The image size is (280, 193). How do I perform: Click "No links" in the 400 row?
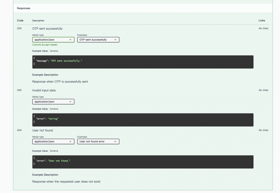(x=263, y=90)
